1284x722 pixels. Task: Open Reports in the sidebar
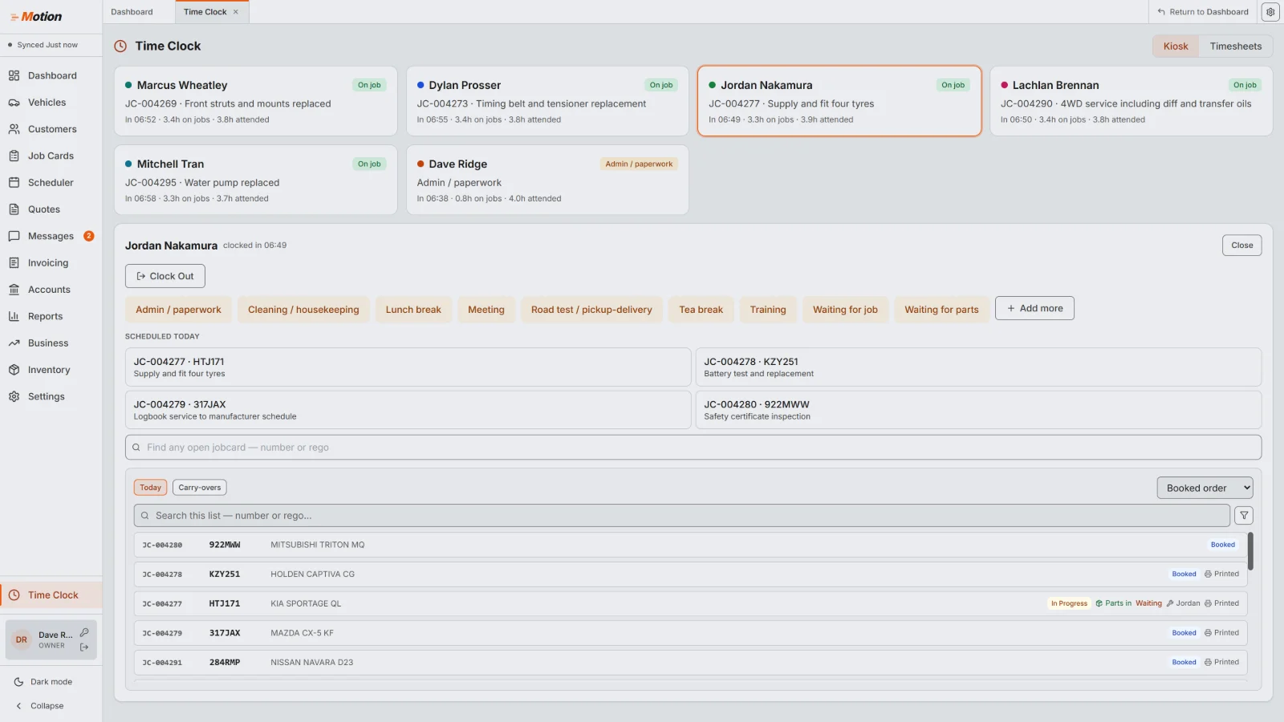(x=51, y=316)
